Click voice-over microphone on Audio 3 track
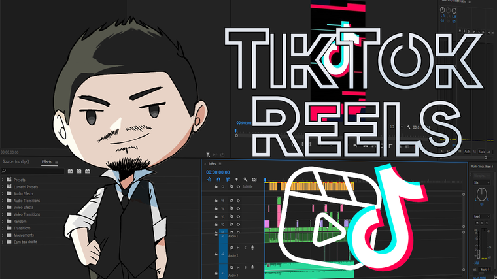This screenshot has width=497, height=279. tap(252, 267)
